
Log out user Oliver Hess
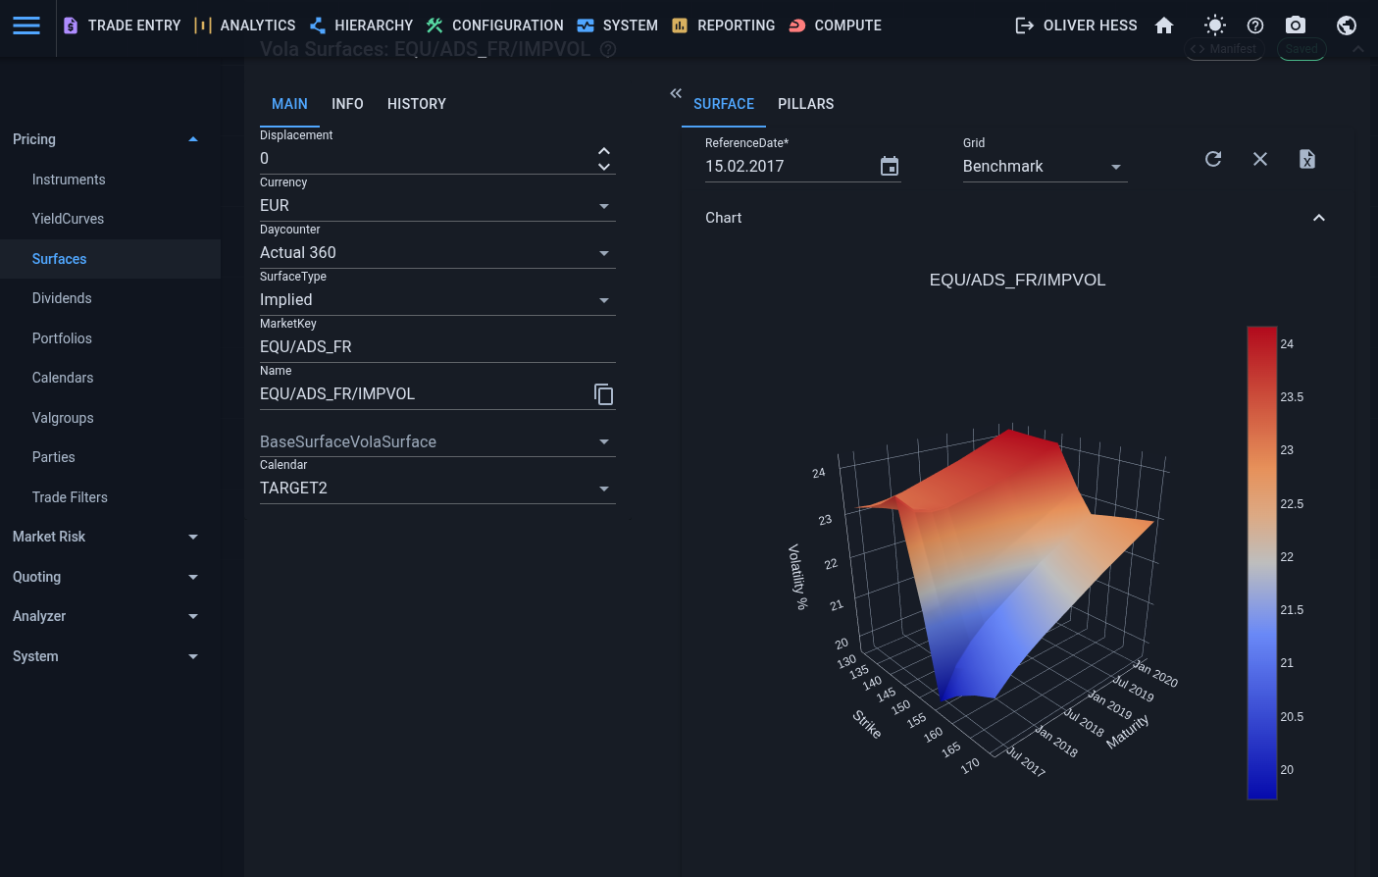pos(1076,26)
